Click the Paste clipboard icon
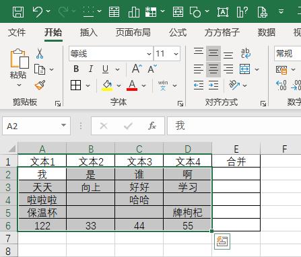 coord(20,59)
